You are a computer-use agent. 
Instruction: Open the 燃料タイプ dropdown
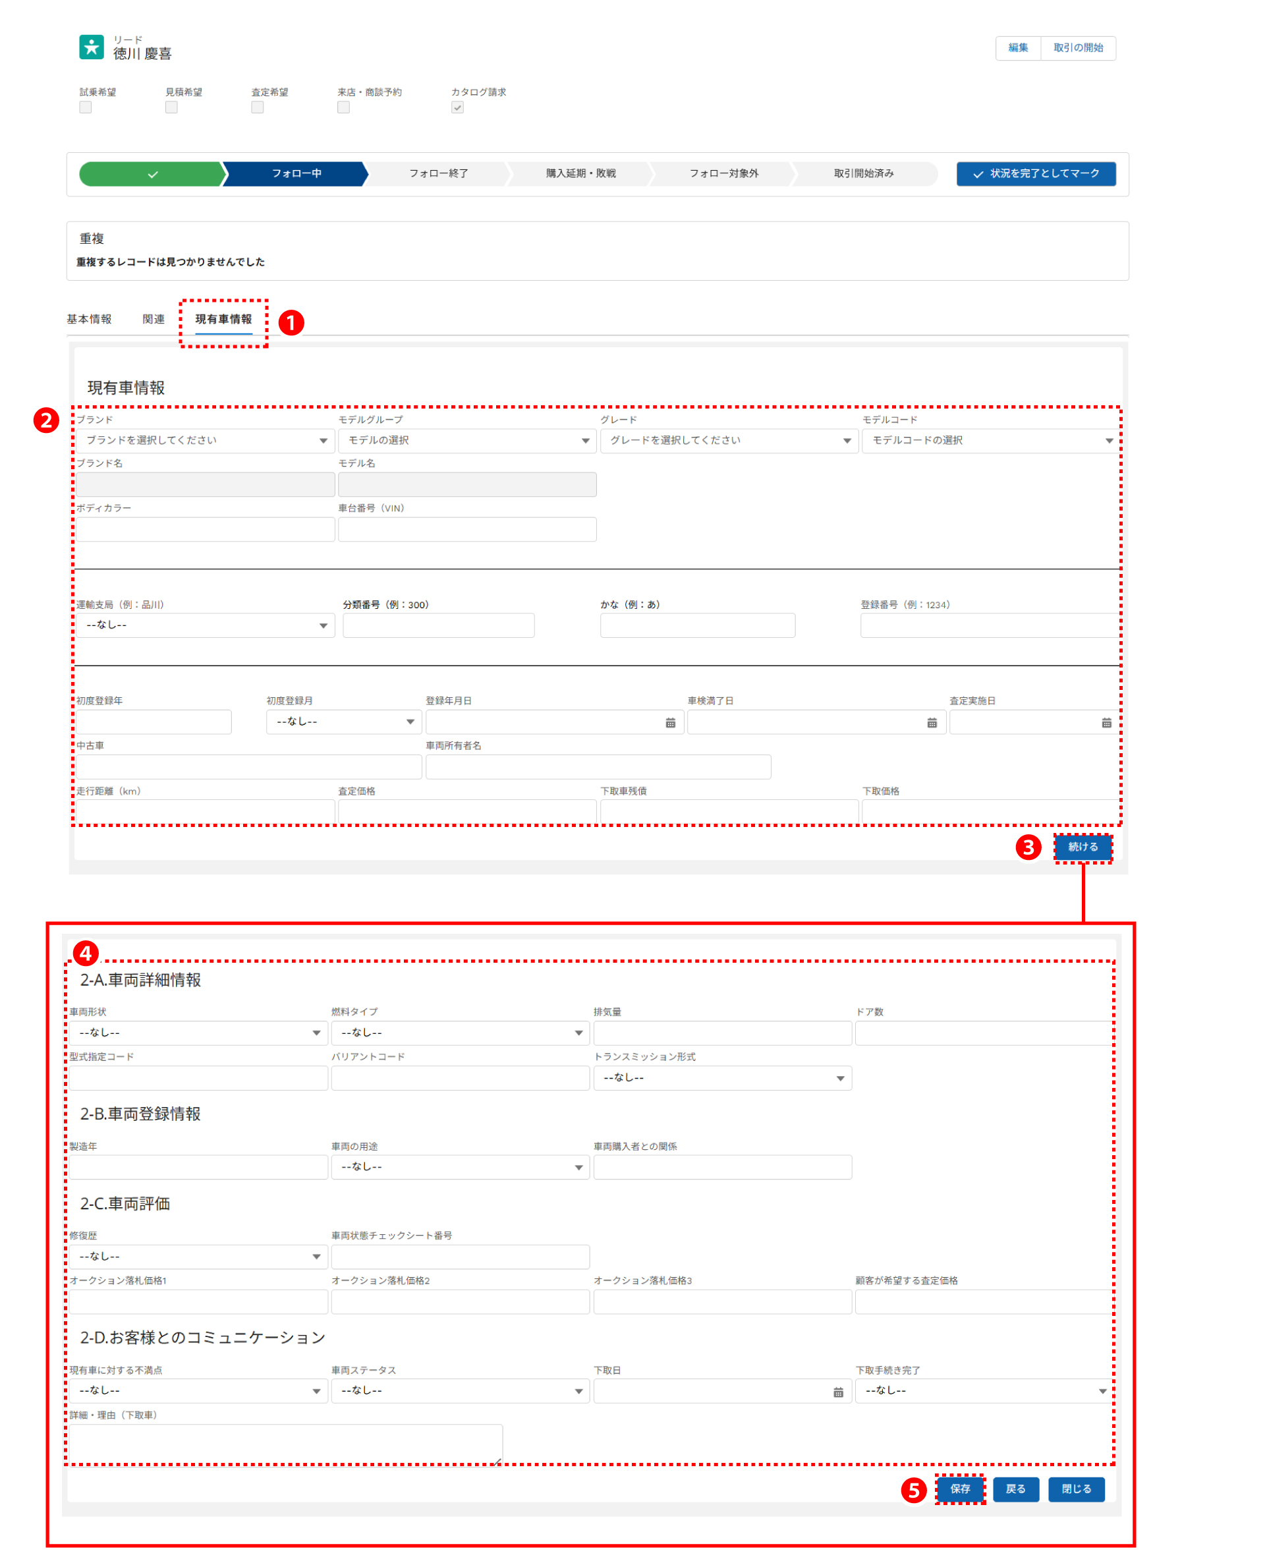coord(460,1032)
